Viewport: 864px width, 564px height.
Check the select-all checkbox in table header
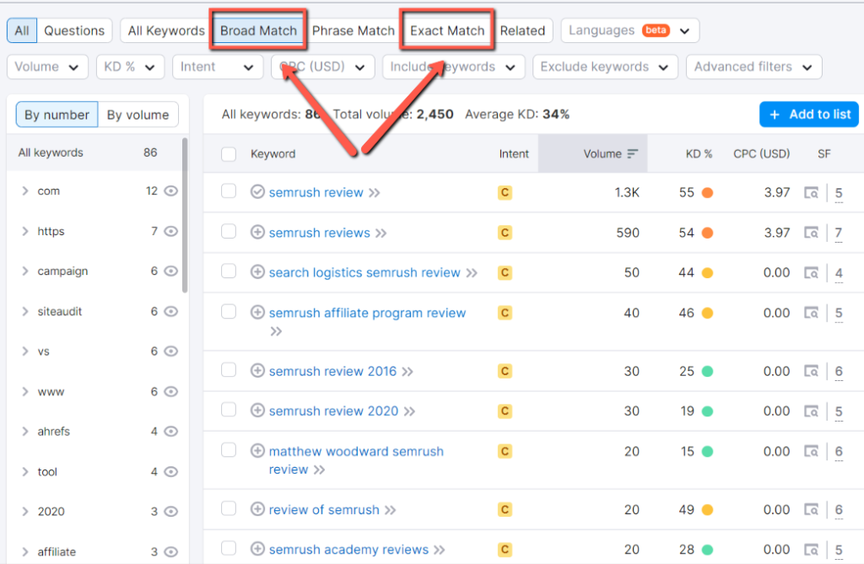point(228,153)
